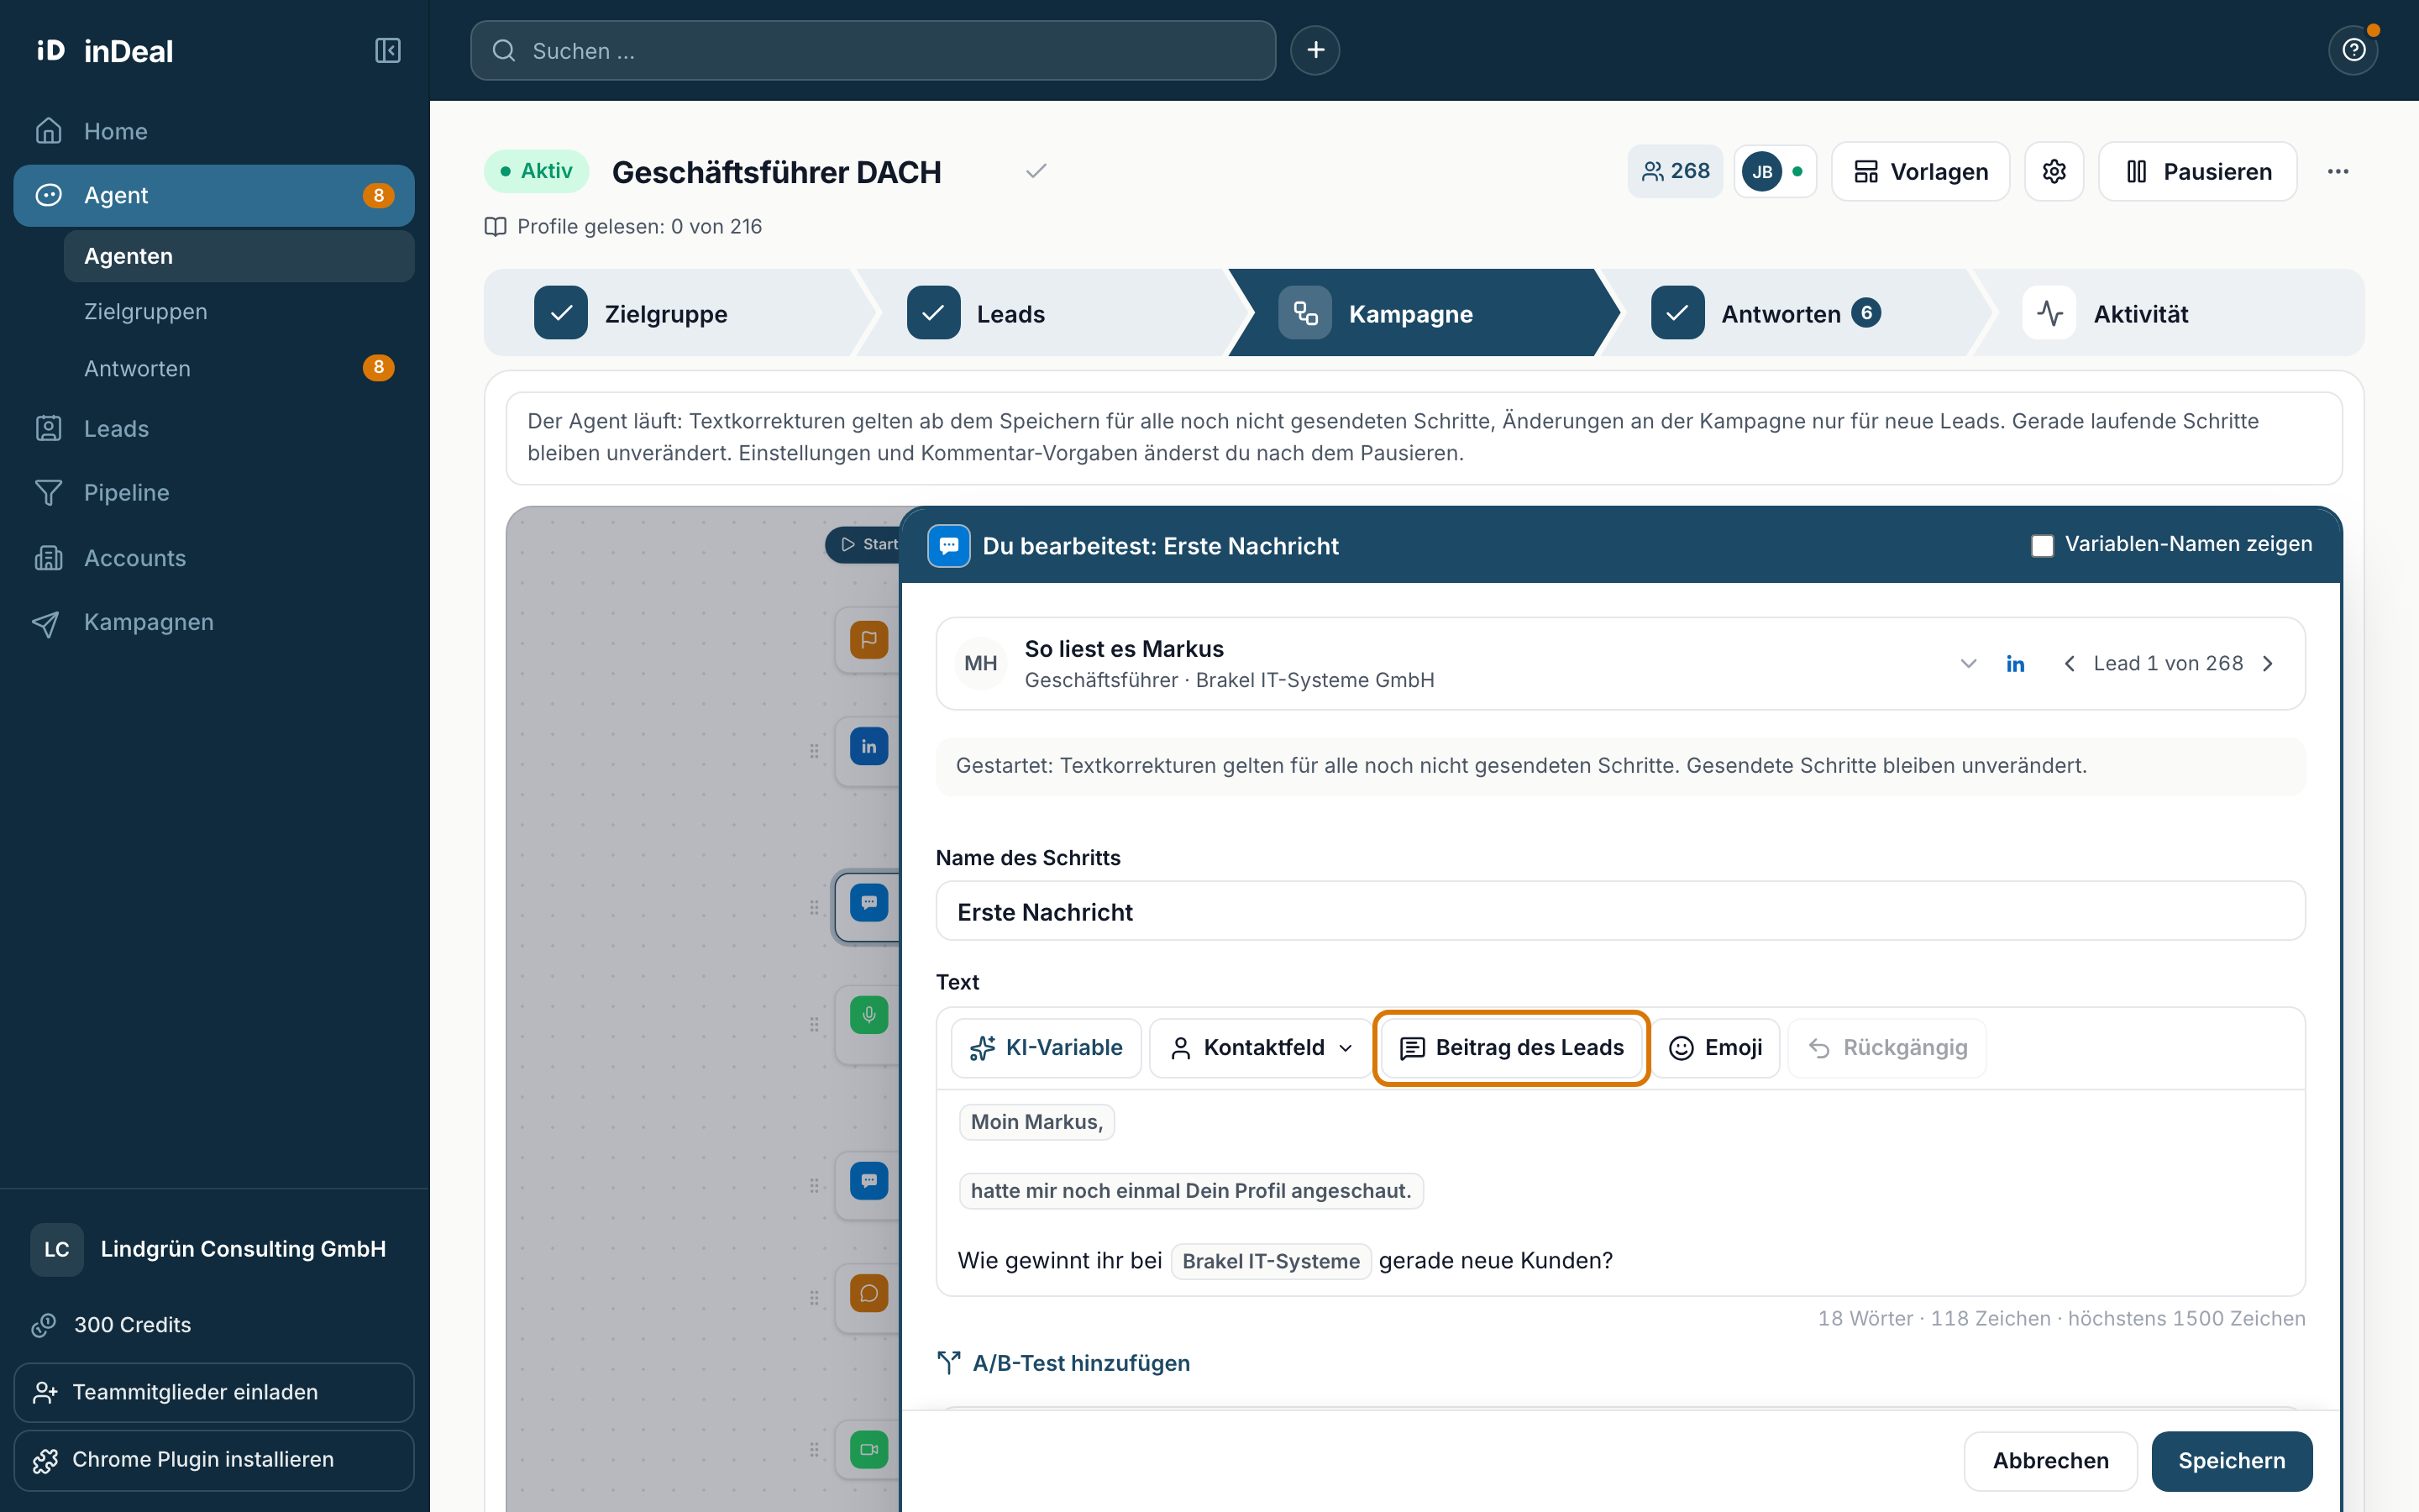2419x1512 pixels.
Task: Click the checkmark next to agent title
Action: point(1036,171)
